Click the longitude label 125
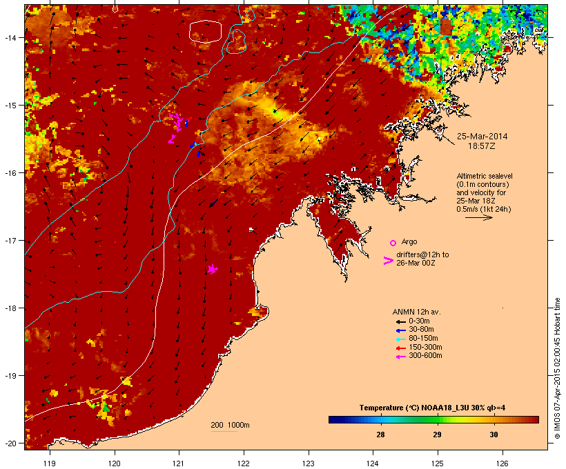 pos(438,463)
